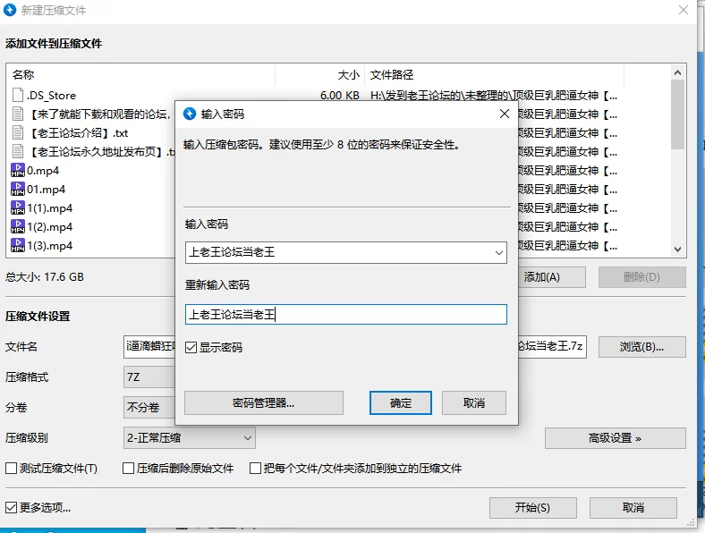Screen dimensions: 705x533
Task: Close the 新建压缩文件 window
Action: [684, 10]
